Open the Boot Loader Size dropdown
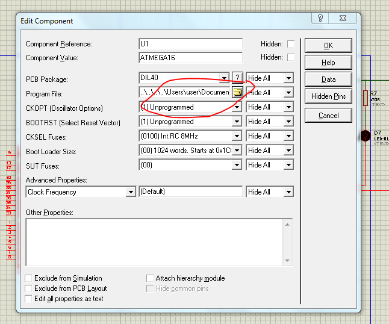Viewport: 389px width, 324px height. point(237,151)
